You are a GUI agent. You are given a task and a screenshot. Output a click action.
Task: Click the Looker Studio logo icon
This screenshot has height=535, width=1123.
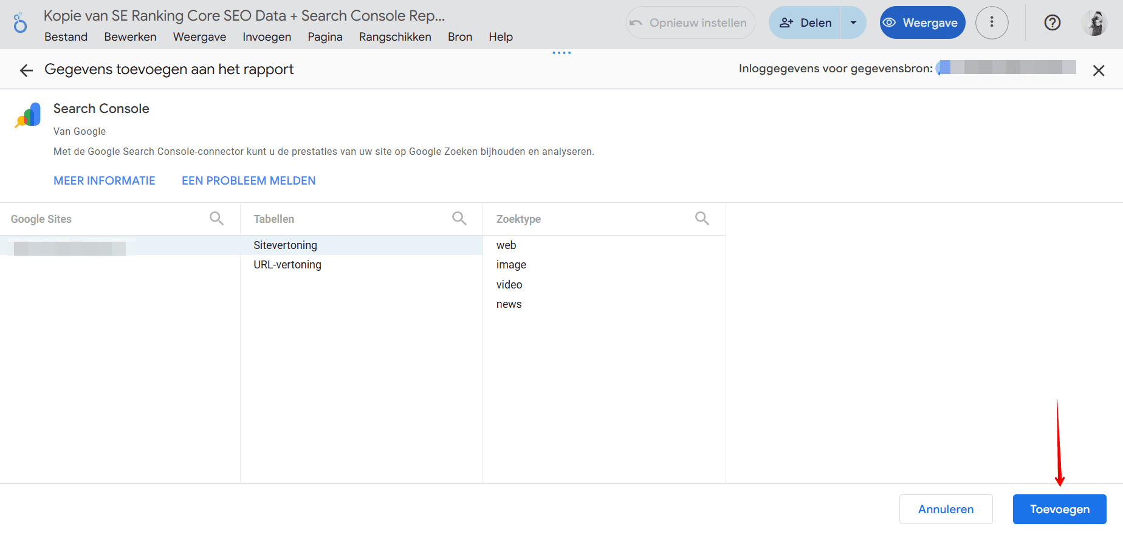20,23
